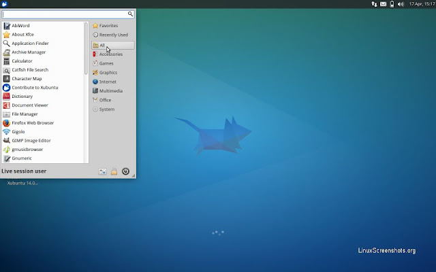Open the Whisker menu from Xubuntu logo
Screen dimensions: 436x272
coord(4,4)
